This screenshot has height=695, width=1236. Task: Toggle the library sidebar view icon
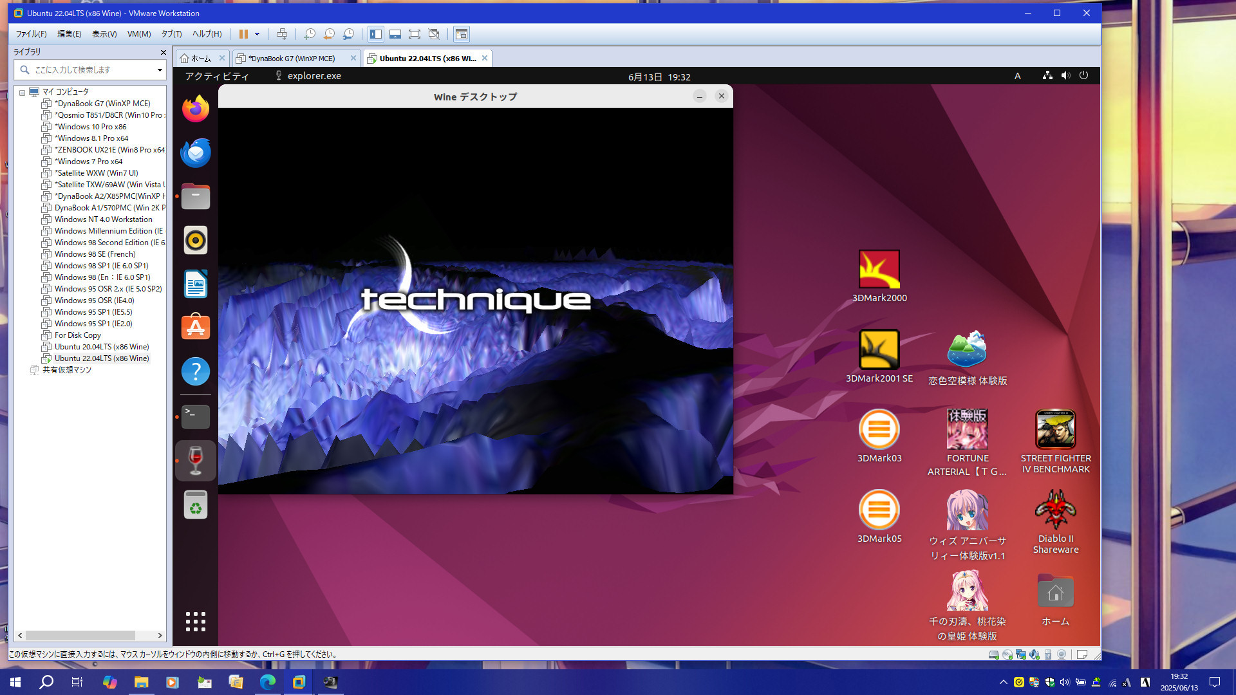tap(376, 34)
